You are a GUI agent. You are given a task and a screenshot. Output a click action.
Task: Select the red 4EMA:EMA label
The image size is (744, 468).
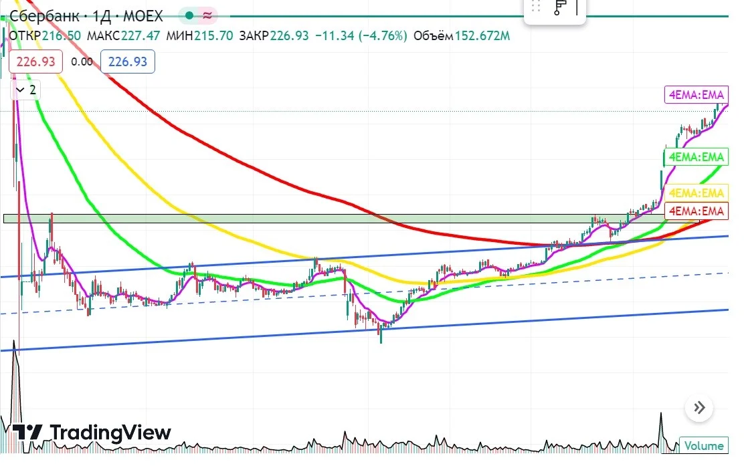(x=696, y=211)
